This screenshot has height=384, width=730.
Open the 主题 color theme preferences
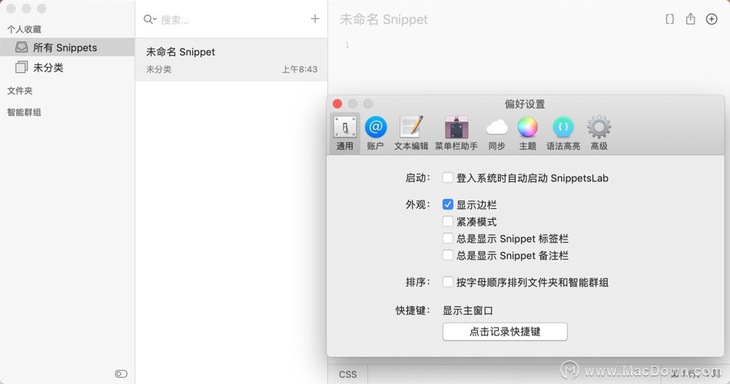pos(527,133)
